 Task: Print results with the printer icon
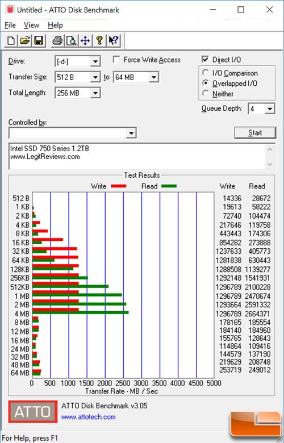pyautogui.click(x=57, y=41)
